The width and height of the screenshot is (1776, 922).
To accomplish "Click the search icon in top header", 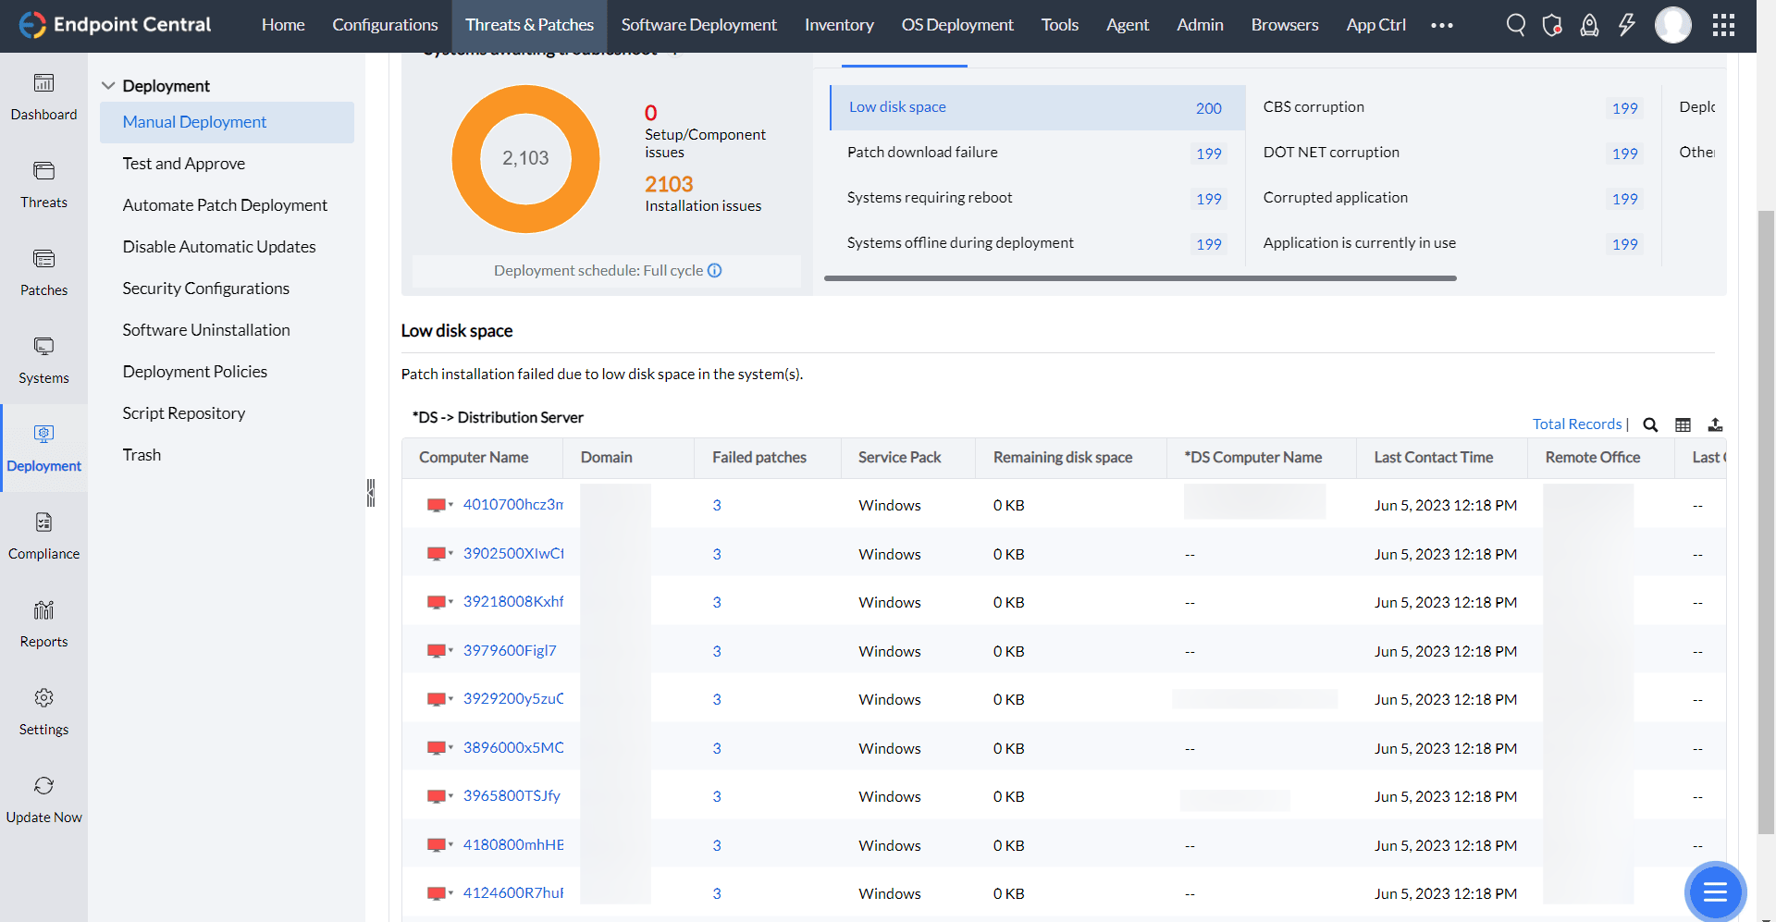I will 1515,25.
